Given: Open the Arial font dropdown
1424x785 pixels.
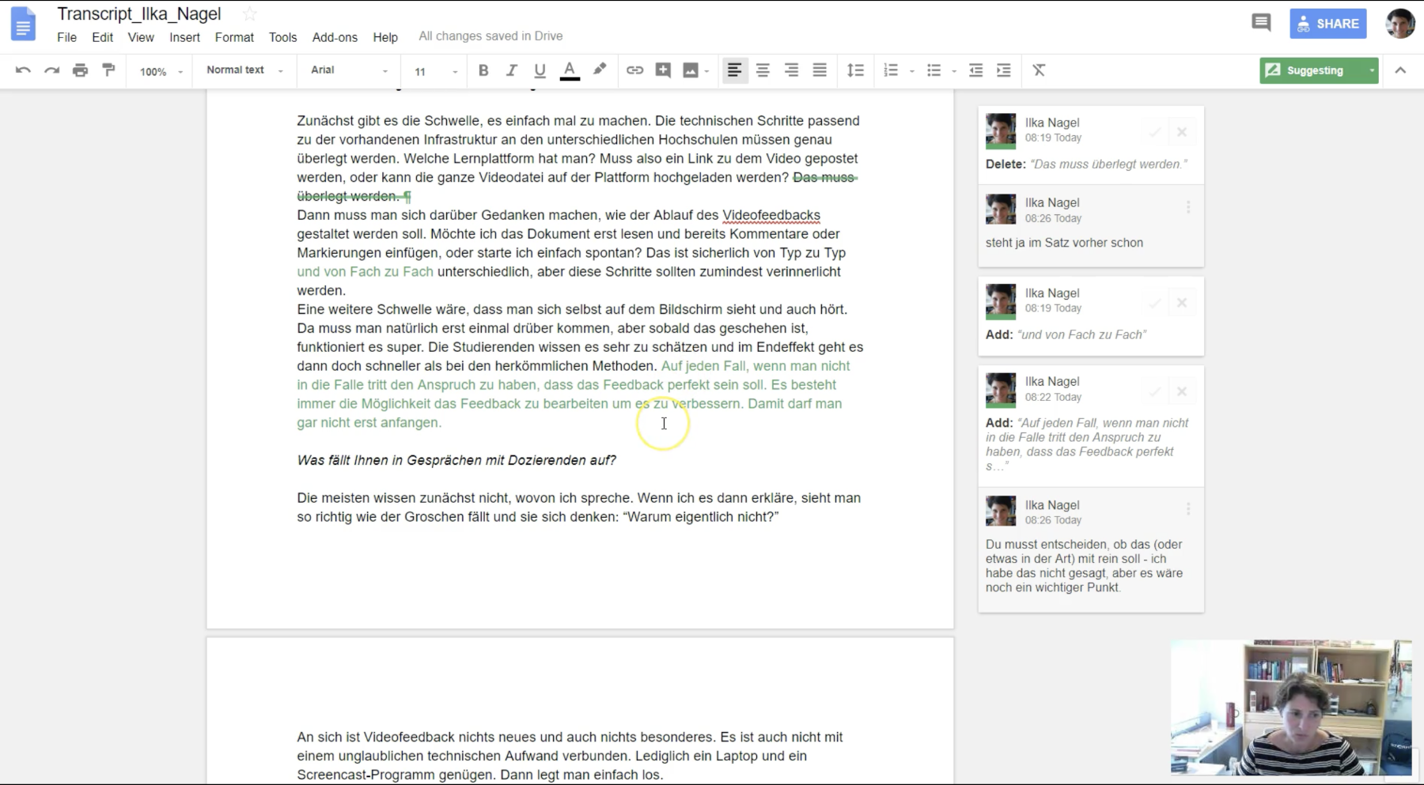Looking at the screenshot, I should tap(349, 70).
